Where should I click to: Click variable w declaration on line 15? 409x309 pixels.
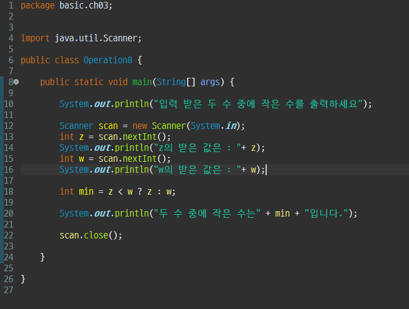coord(81,159)
